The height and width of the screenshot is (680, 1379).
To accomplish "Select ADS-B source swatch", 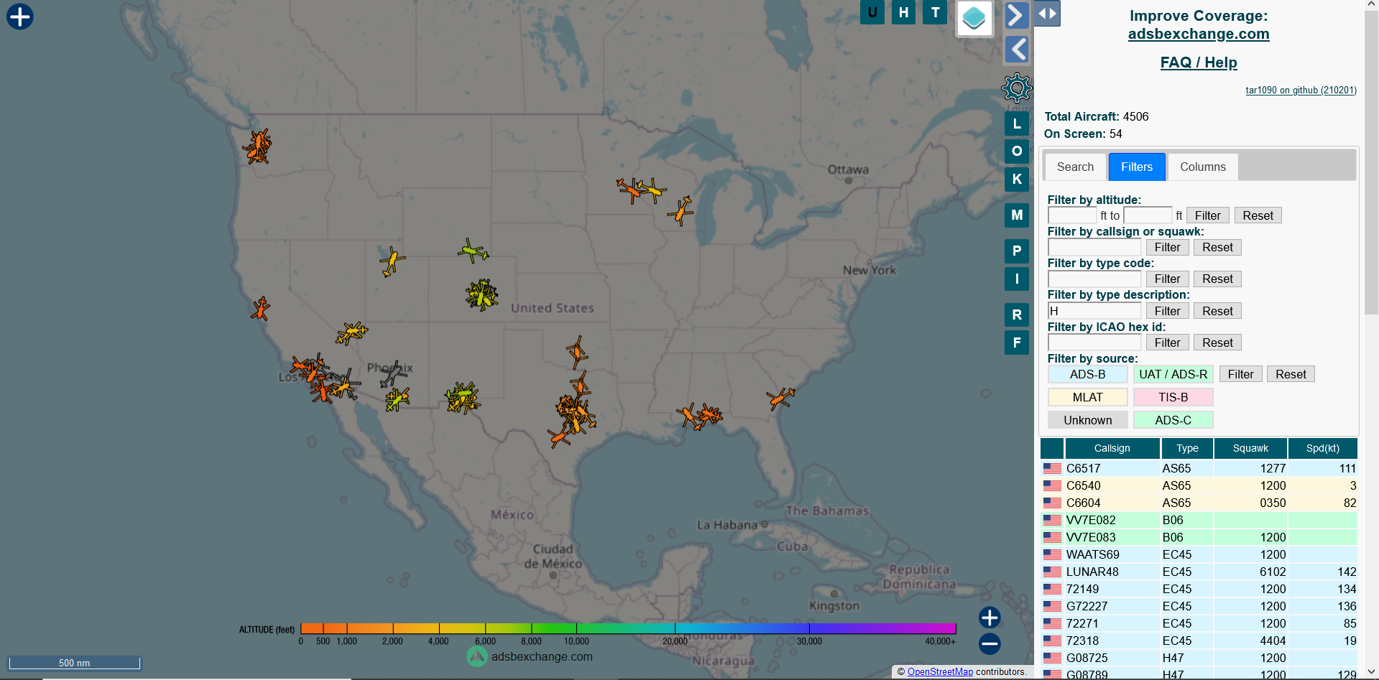I will point(1087,374).
